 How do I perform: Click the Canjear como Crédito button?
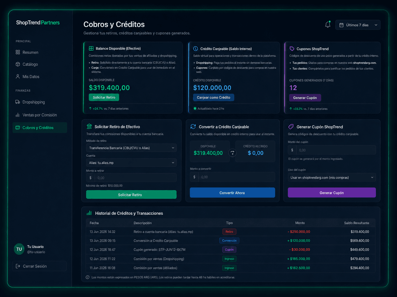click(x=214, y=97)
